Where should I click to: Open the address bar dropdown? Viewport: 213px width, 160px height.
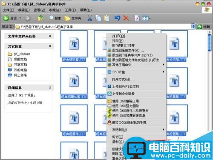pyautogui.click(x=193, y=26)
